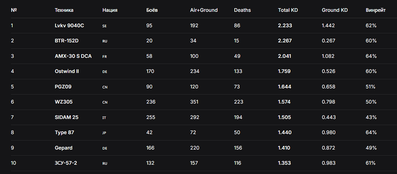This screenshot has height=174, width=397.
Task: Select the SIDAM 25 vehicle name
Action: coord(67,117)
